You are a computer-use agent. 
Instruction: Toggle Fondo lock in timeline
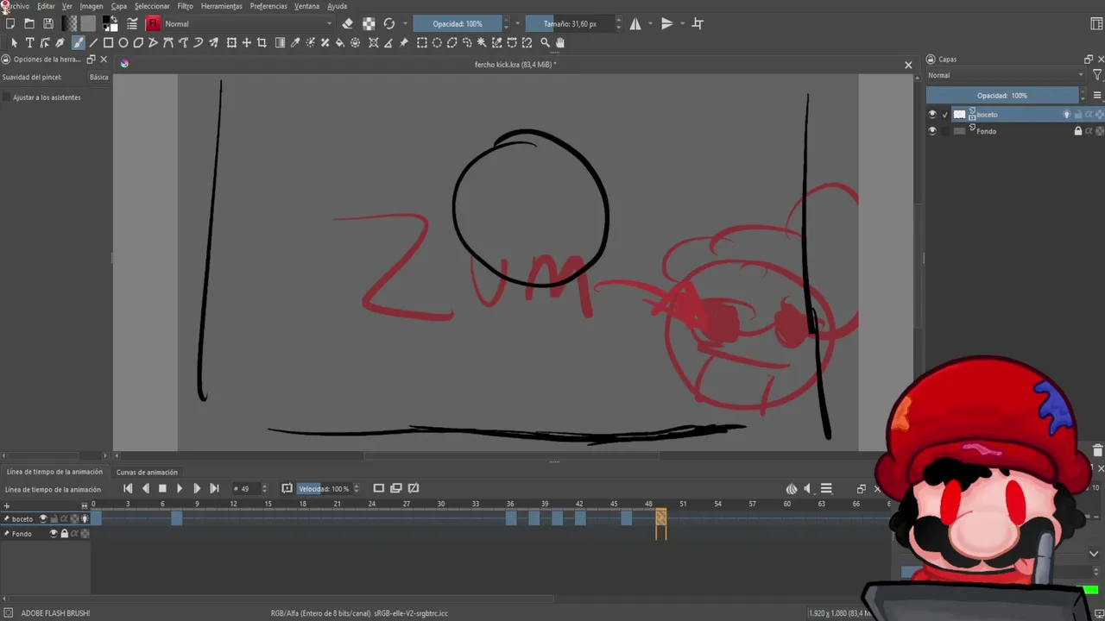pyautogui.click(x=64, y=534)
